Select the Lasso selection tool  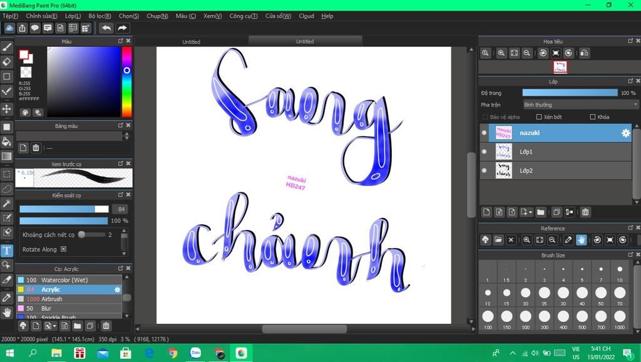coord(7,189)
